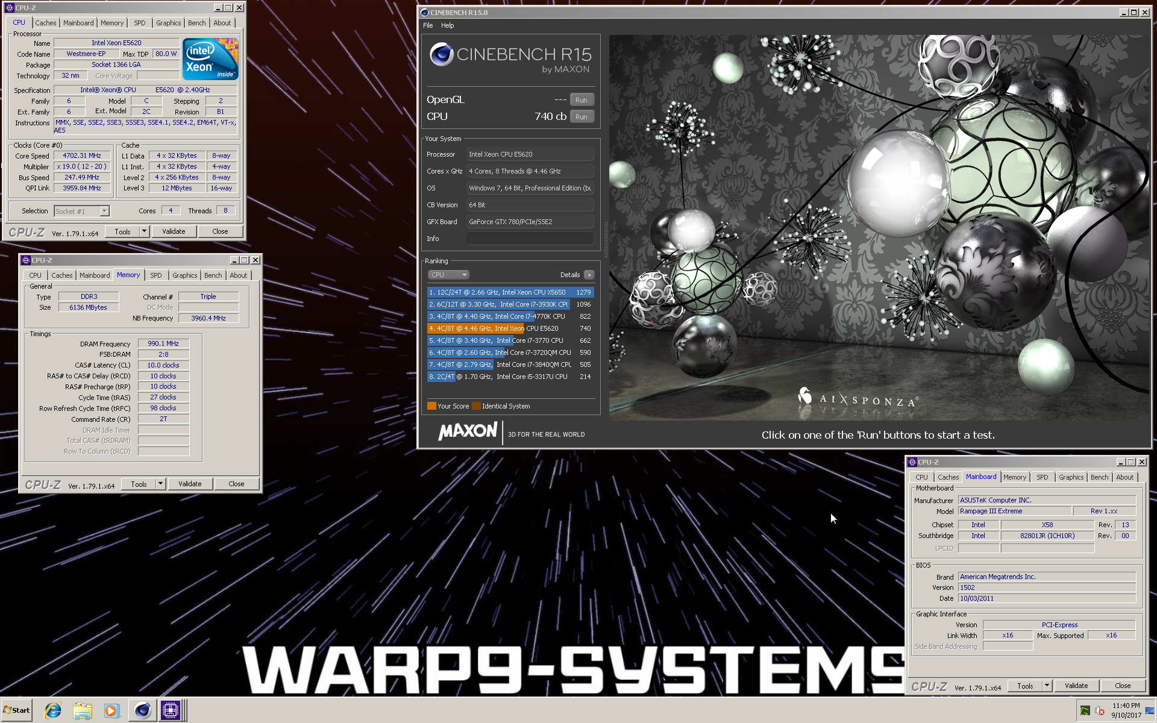
Task: Activate CPU-Z chip icon in taskbar
Action: (171, 710)
